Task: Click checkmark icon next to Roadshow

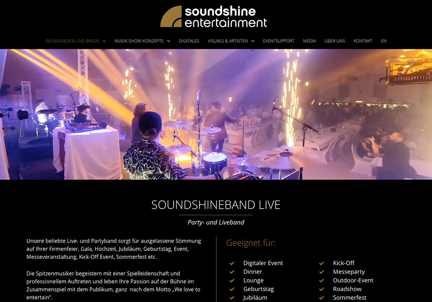Action: click(x=321, y=289)
